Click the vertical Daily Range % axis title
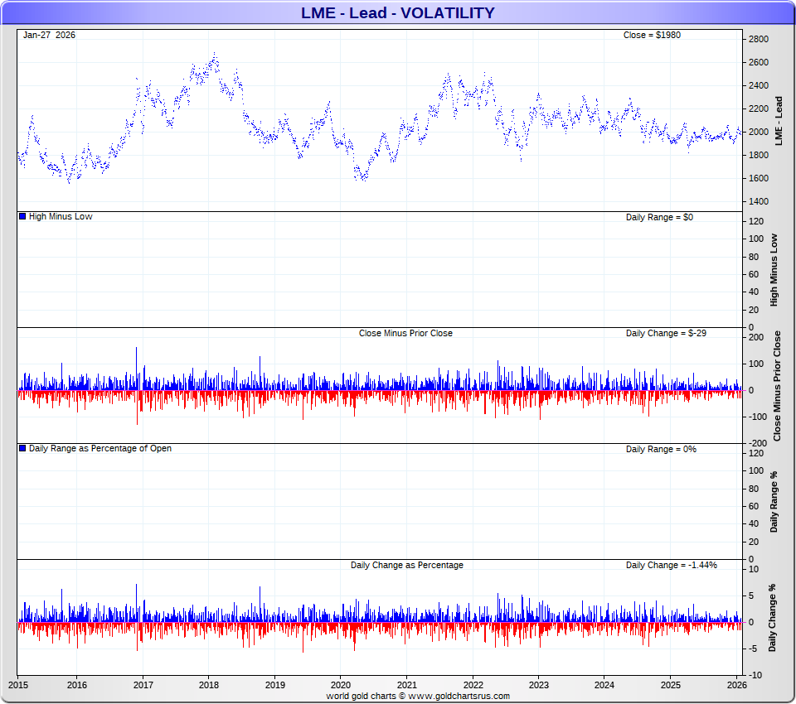This screenshot has height=704, width=796. (774, 501)
